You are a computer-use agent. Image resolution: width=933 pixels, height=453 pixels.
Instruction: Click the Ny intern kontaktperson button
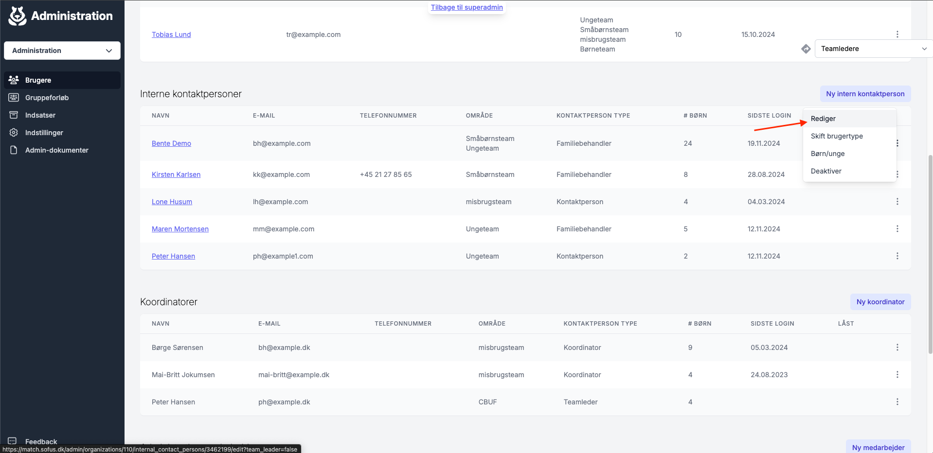pos(865,94)
